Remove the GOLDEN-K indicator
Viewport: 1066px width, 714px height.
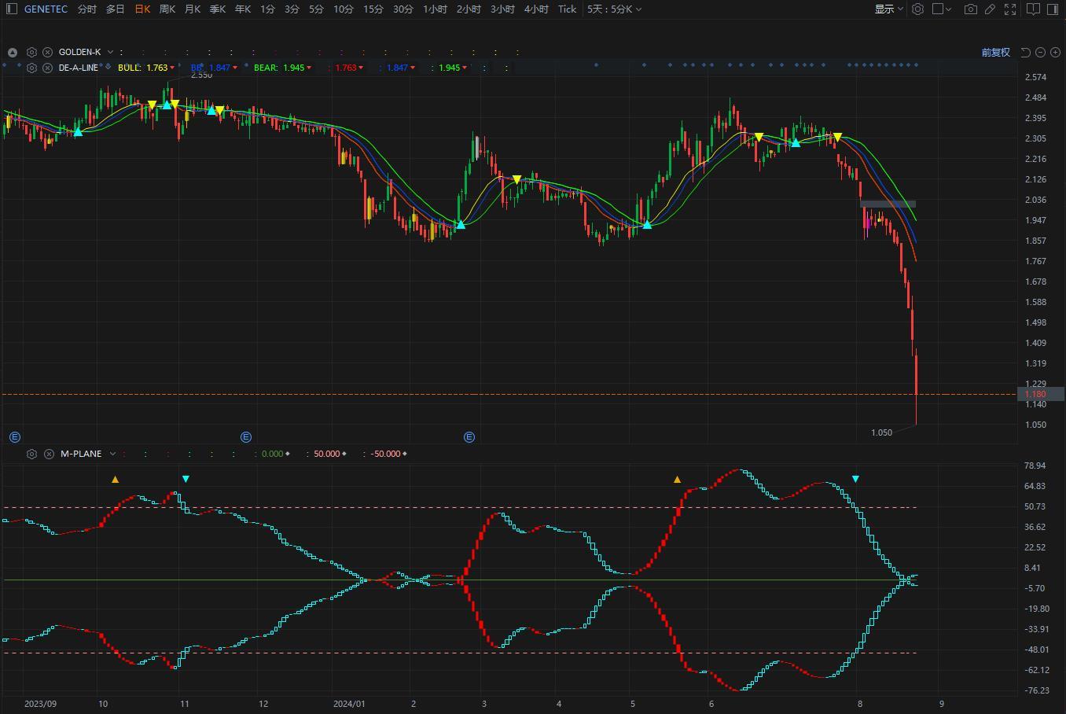click(47, 52)
